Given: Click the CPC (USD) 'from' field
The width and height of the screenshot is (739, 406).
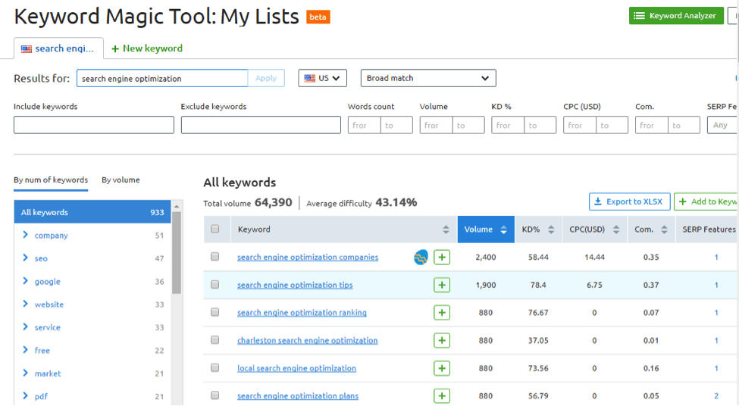Looking at the screenshot, I should (x=580, y=125).
